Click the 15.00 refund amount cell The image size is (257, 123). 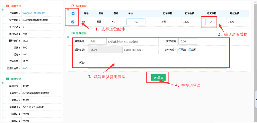(x=231, y=22)
